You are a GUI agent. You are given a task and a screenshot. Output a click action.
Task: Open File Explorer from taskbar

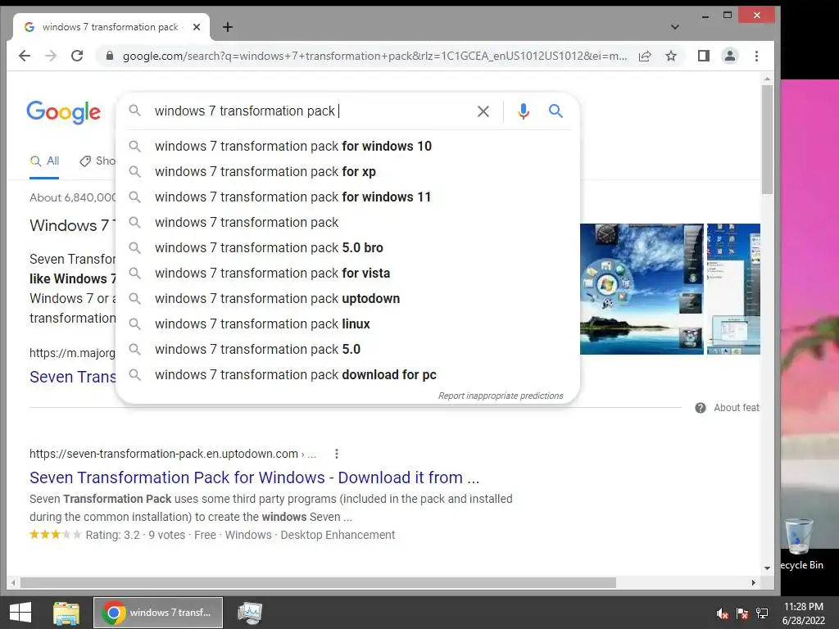pyautogui.click(x=66, y=613)
